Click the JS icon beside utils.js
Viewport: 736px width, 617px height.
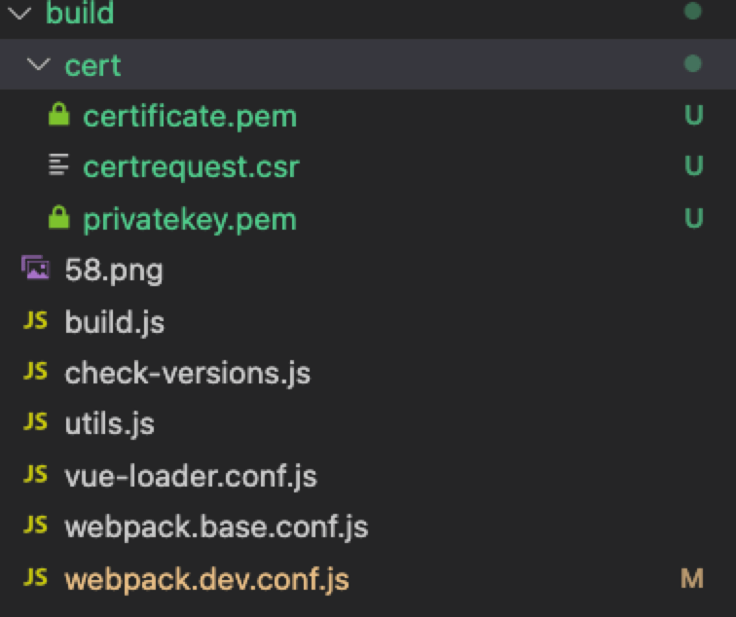(x=35, y=421)
